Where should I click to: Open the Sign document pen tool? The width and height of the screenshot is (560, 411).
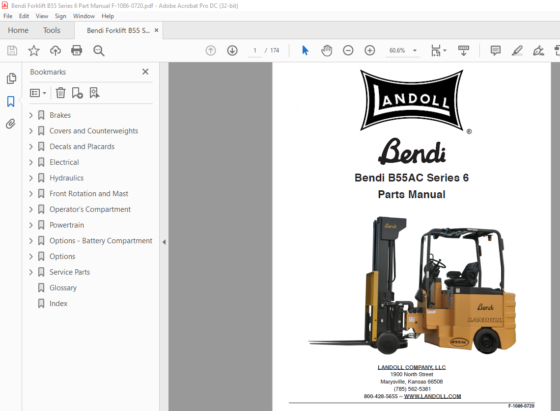(x=538, y=51)
